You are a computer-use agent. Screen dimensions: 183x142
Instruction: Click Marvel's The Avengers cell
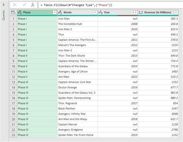(78, 45)
